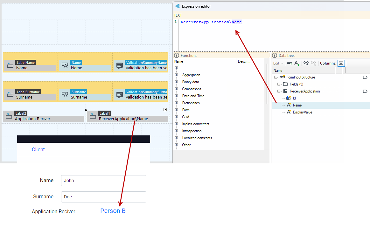
Task: Collapse the FormInputStructure tree node
Action: 276,77
